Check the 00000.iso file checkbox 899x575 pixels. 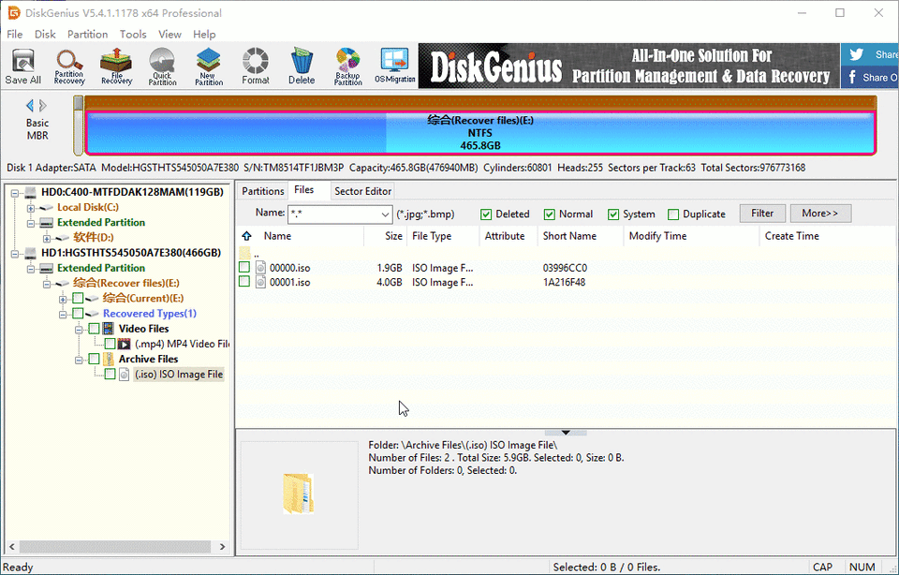click(x=244, y=267)
